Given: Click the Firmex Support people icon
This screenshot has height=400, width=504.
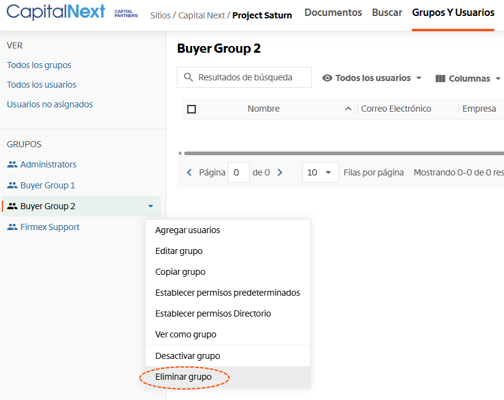Looking at the screenshot, I should click(12, 227).
